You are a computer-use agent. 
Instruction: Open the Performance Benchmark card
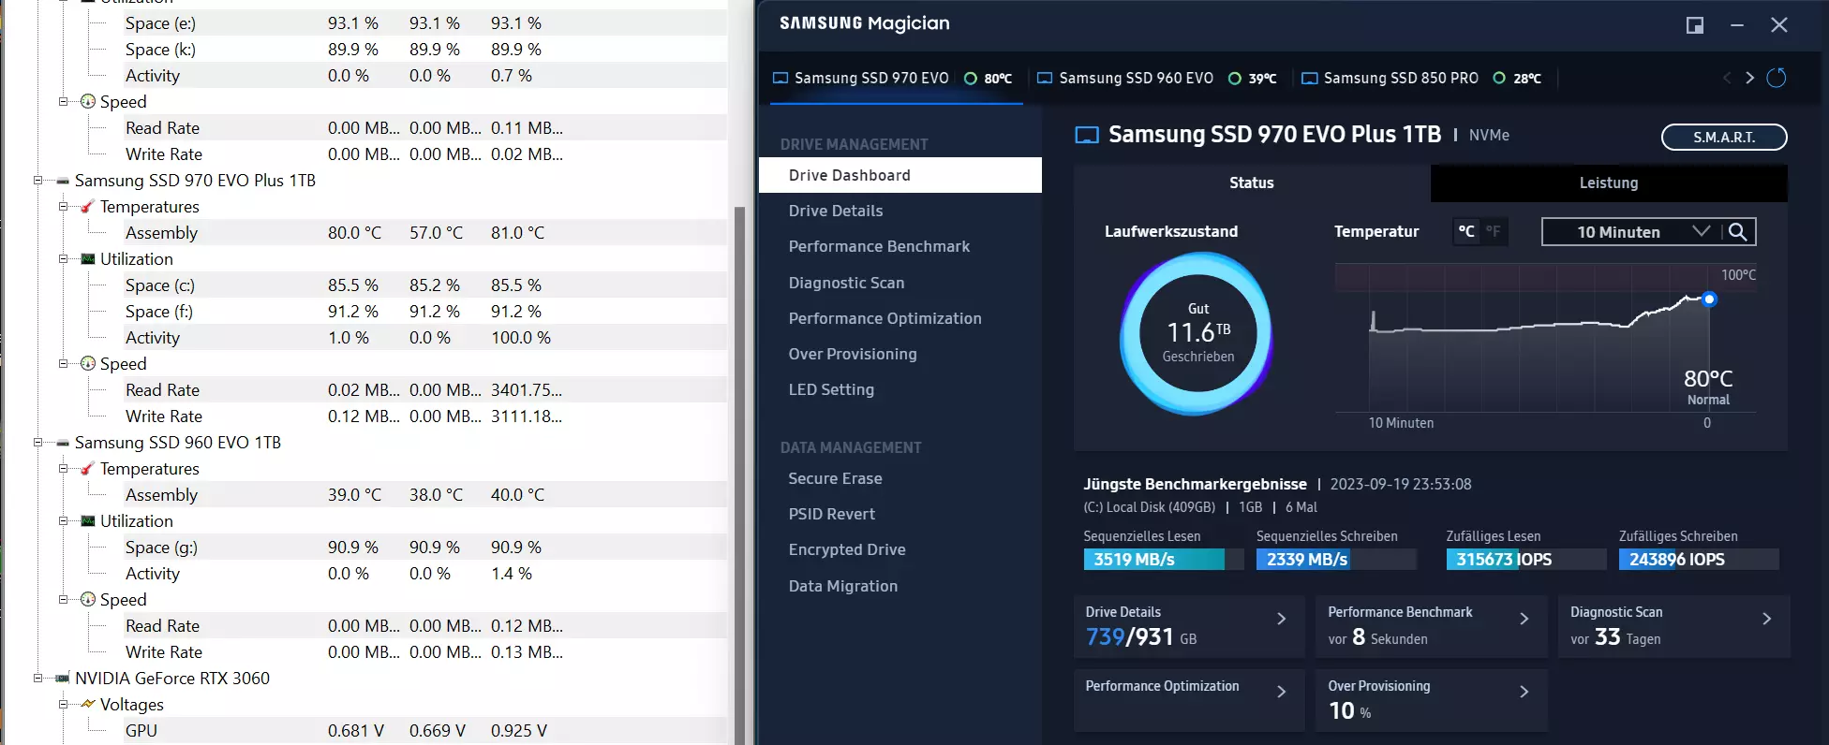[x=1432, y=626]
